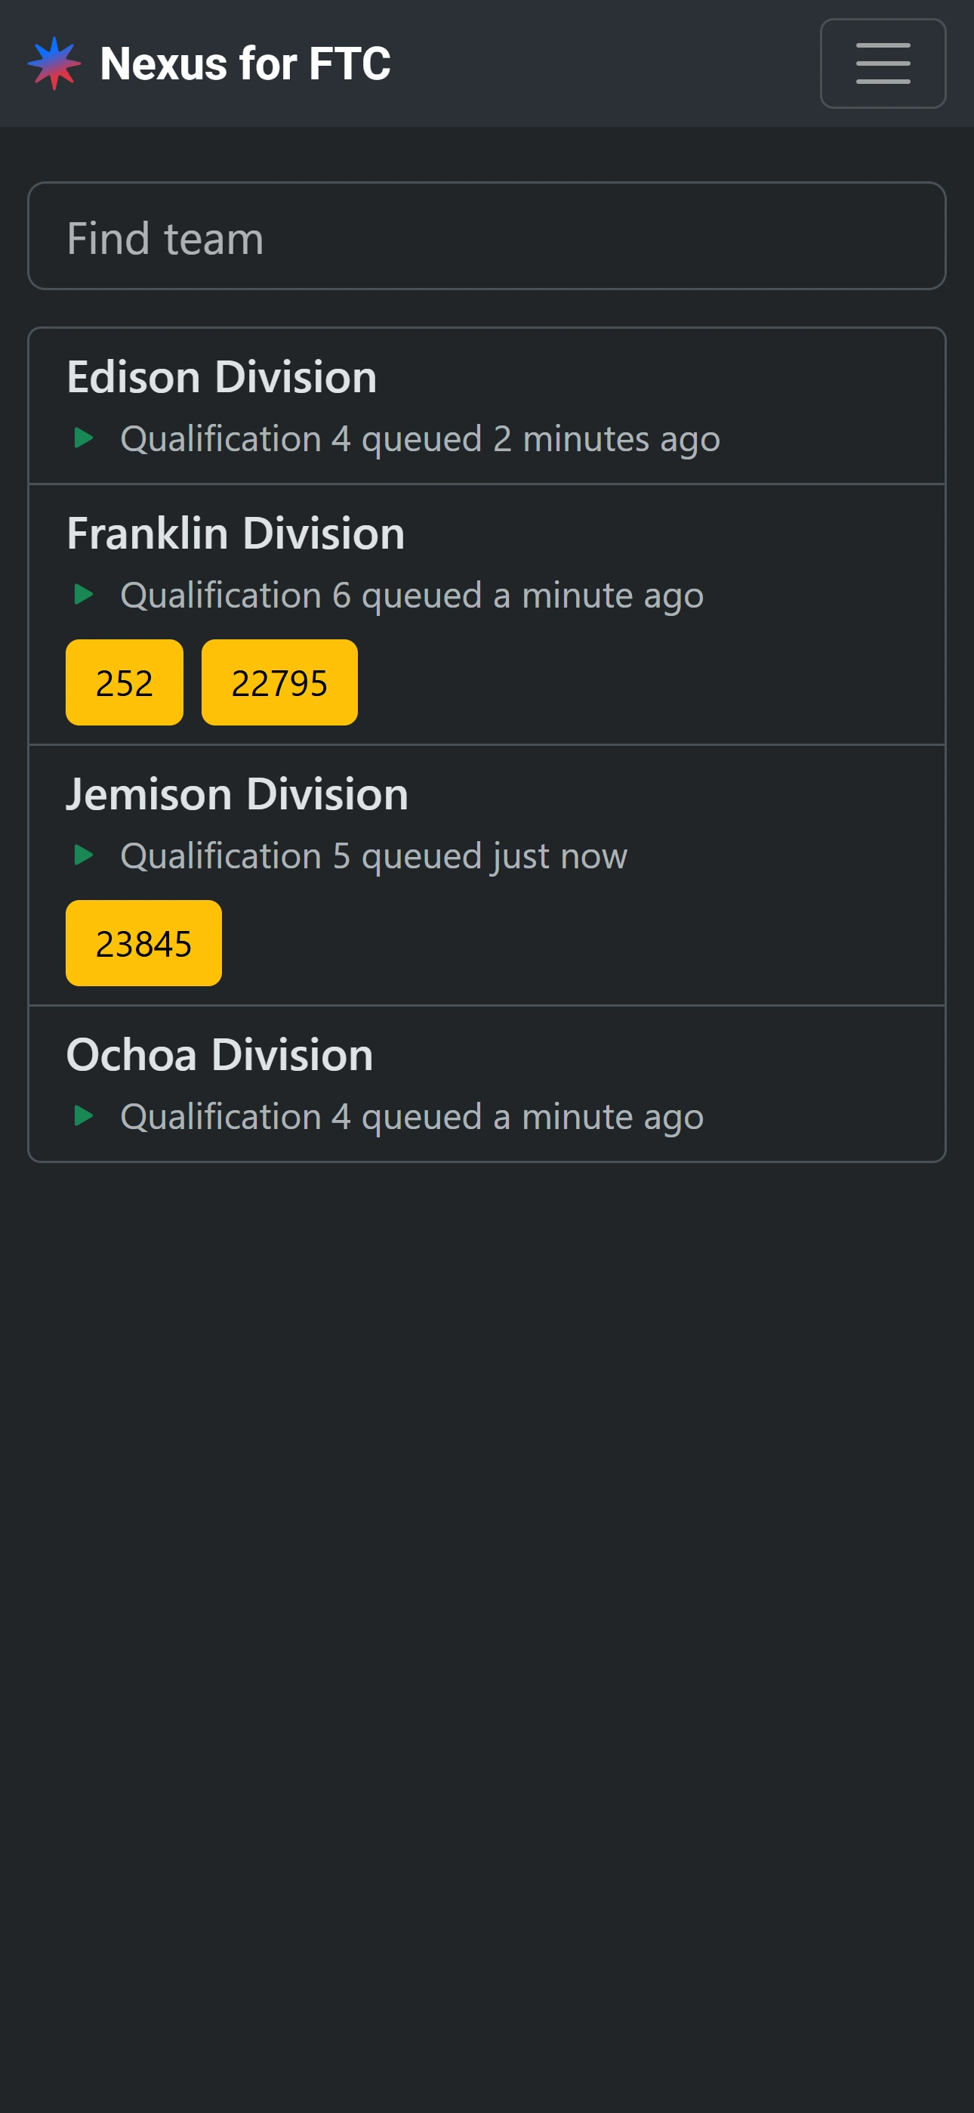The width and height of the screenshot is (974, 2113).
Task: Click the Nexus starburst logo icon
Action: 54,63
